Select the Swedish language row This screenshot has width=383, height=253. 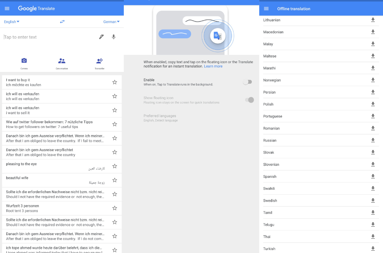pyautogui.click(x=321, y=201)
